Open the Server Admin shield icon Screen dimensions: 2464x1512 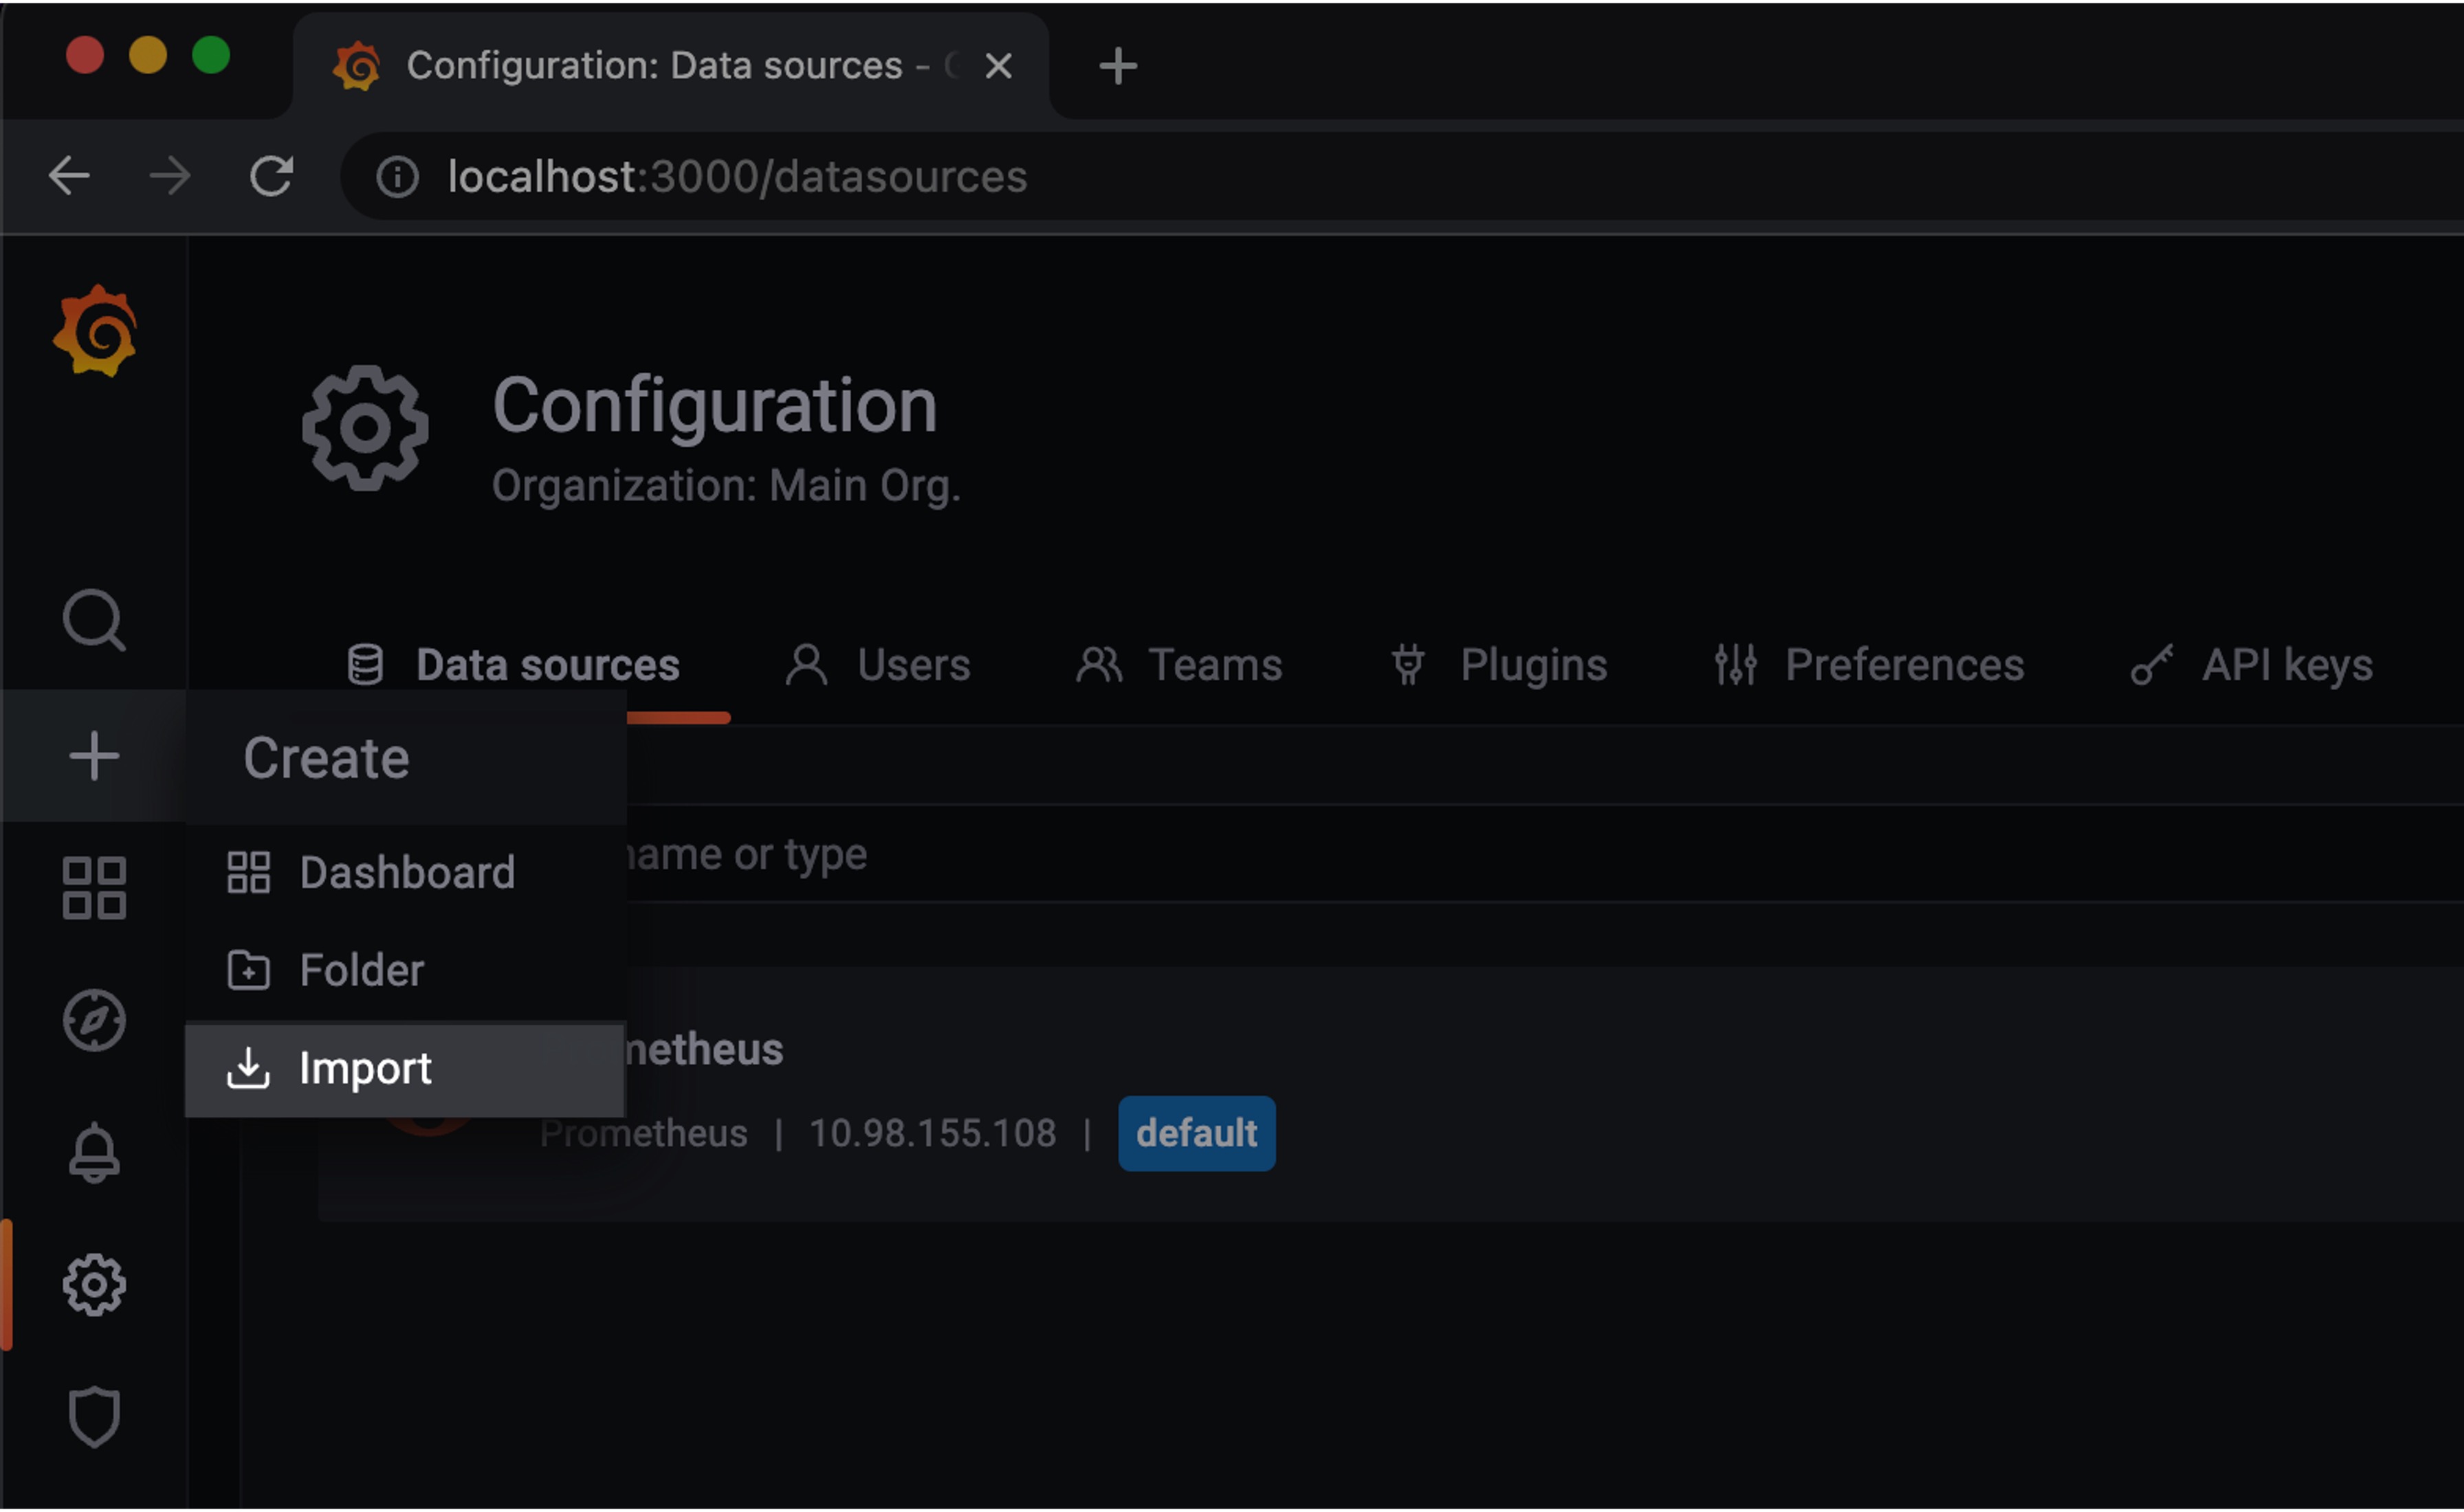94,1416
